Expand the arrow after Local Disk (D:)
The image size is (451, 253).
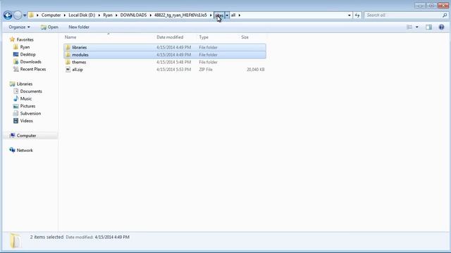pyautogui.click(x=99, y=15)
